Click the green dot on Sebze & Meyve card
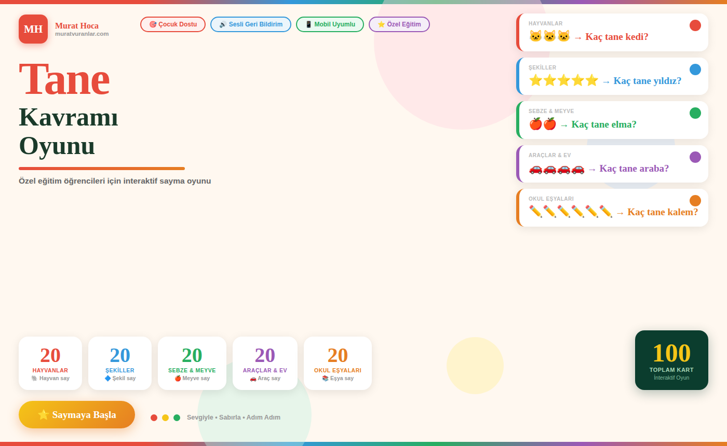Screen dimensions: 727x446 coord(695,113)
